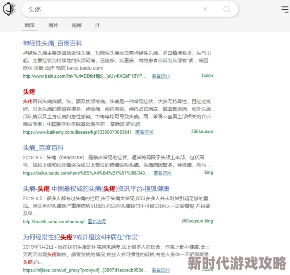Click the search engine logo icon
Image resolution: width=290 pixels, height=275 pixels.
point(9,9)
